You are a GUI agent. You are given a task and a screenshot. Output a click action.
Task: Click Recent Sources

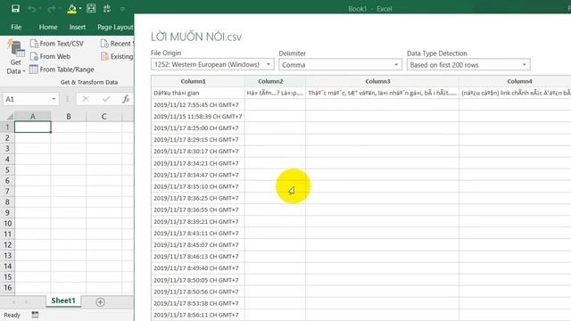[117, 44]
